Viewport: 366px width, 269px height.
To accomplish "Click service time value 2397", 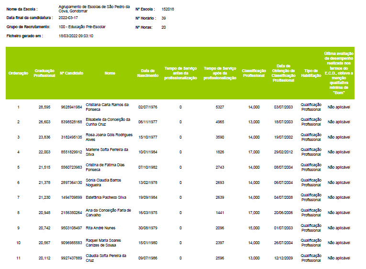I will point(220,243).
